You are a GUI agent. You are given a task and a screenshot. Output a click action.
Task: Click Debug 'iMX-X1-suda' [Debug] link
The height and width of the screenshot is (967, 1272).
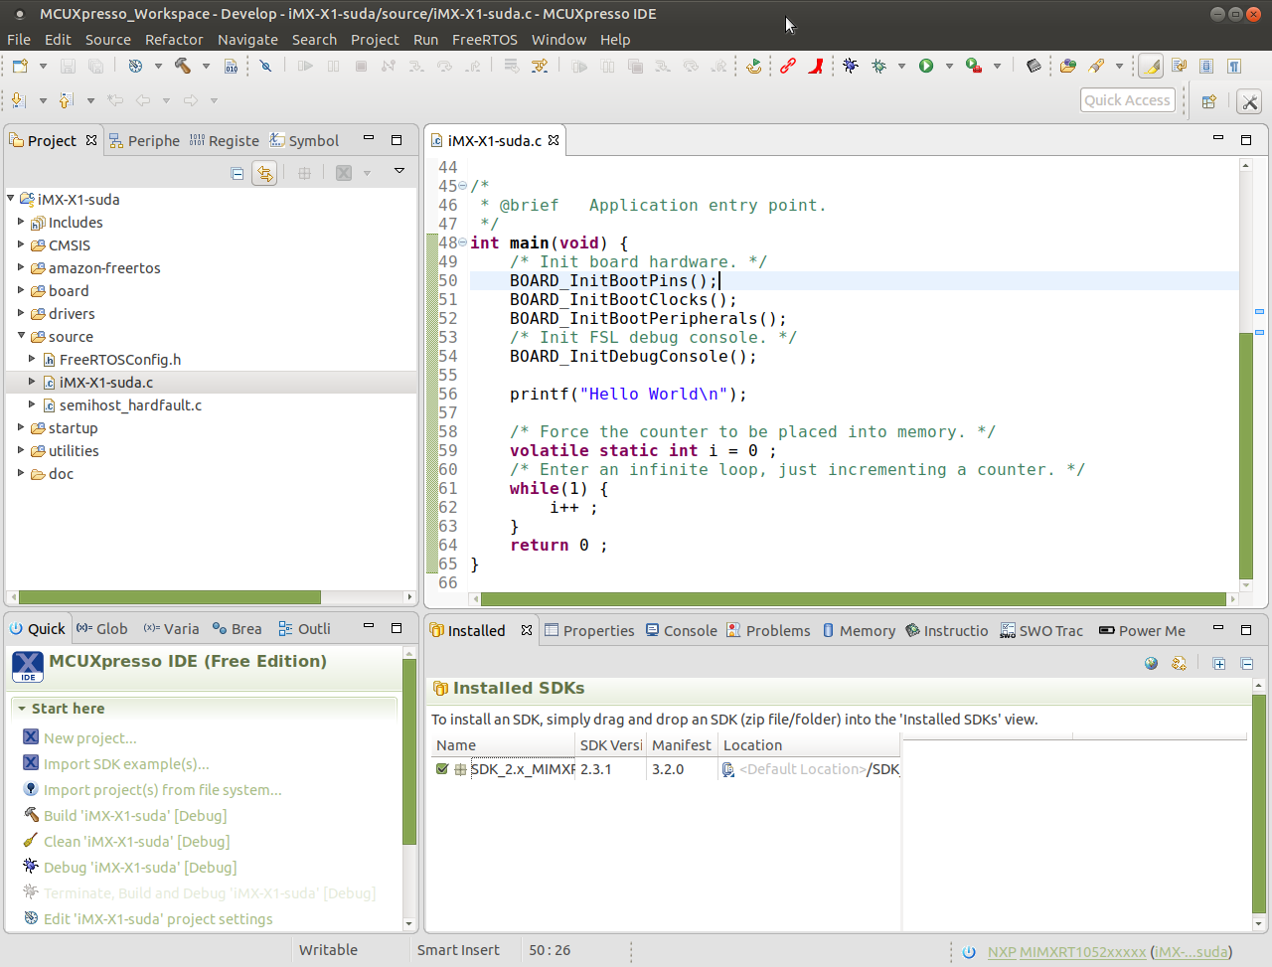(140, 868)
